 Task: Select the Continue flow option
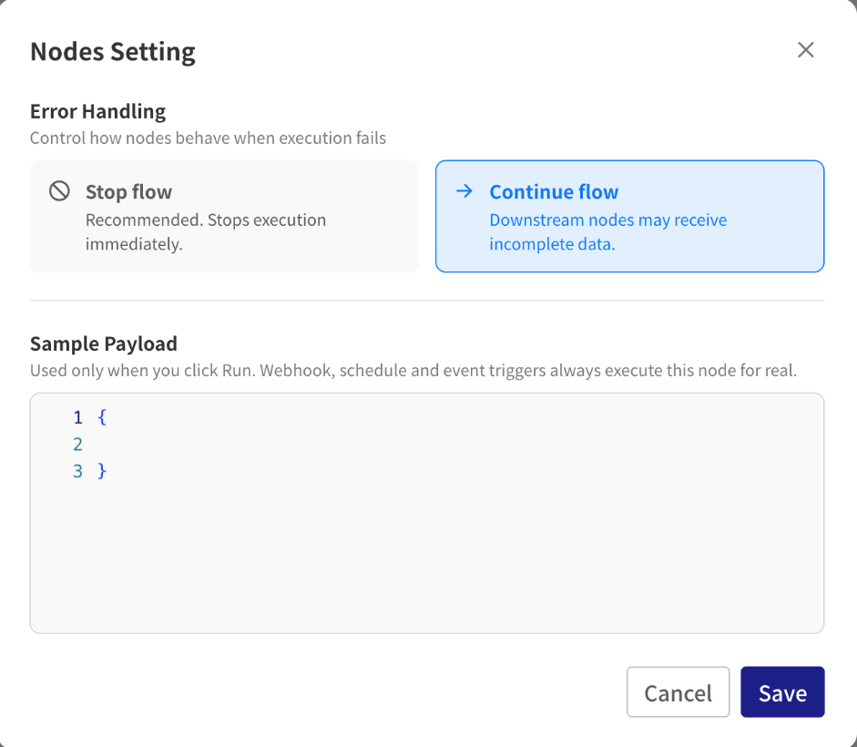click(629, 216)
